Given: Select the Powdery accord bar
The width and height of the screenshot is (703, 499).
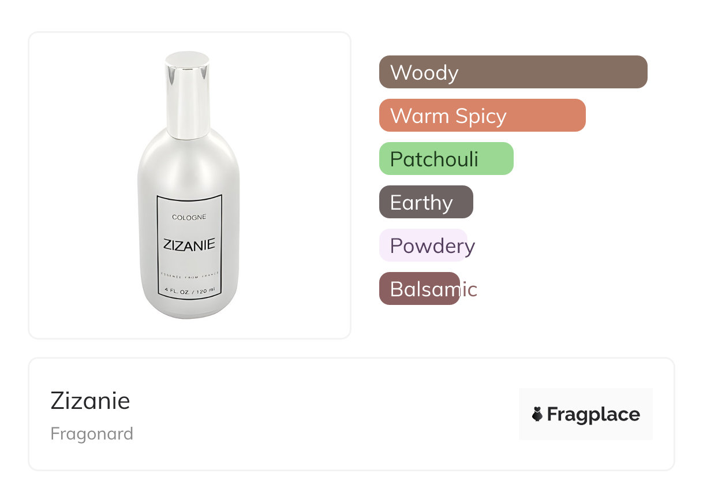Looking at the screenshot, I should (x=423, y=245).
